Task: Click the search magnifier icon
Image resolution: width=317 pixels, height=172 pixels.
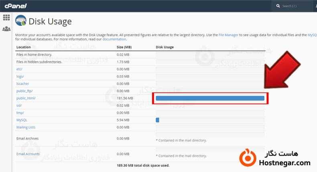Action: tap(278, 6)
